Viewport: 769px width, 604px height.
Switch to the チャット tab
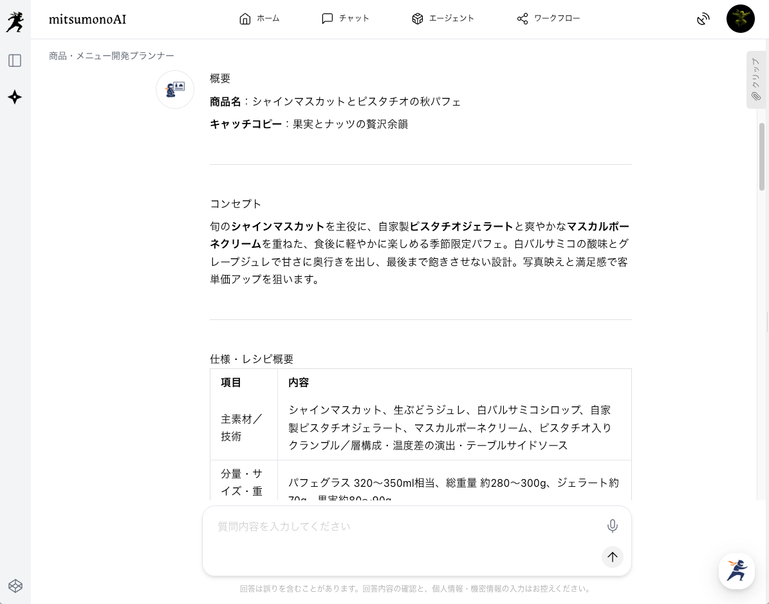346,19
